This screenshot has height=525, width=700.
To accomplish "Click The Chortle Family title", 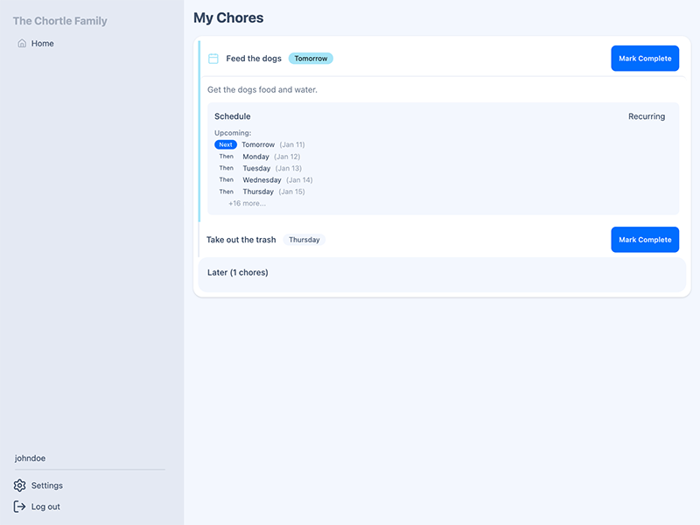I will click(59, 20).
